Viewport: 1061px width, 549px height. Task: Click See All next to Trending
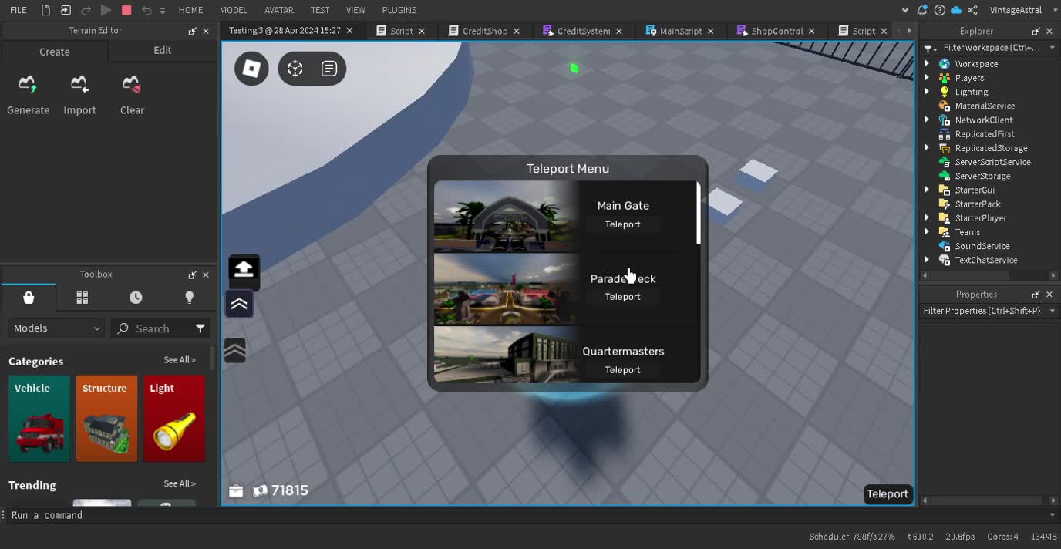coord(180,483)
